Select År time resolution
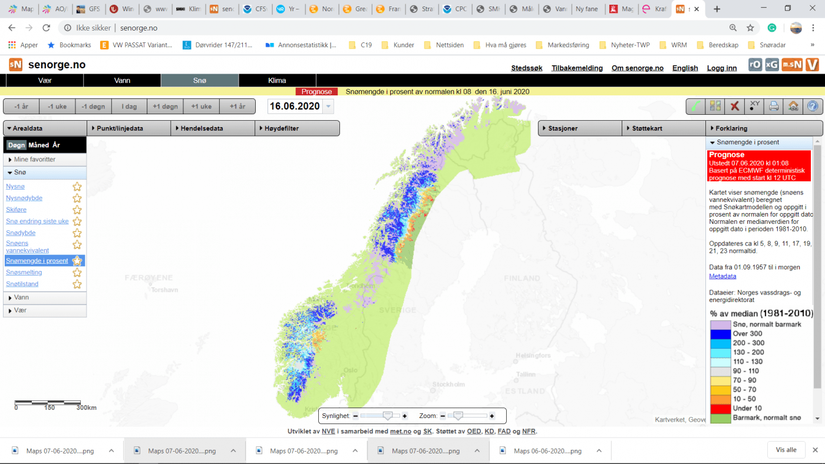 tap(56, 145)
